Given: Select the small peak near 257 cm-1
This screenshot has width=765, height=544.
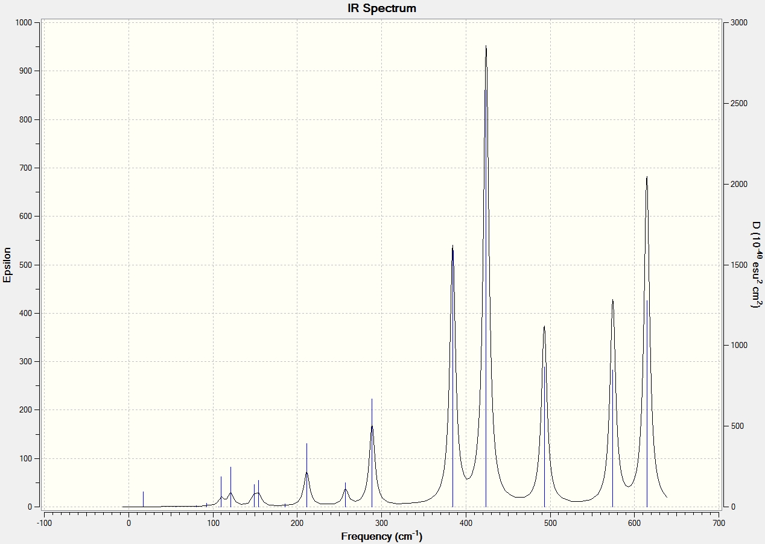Looking at the screenshot, I should pos(345,489).
